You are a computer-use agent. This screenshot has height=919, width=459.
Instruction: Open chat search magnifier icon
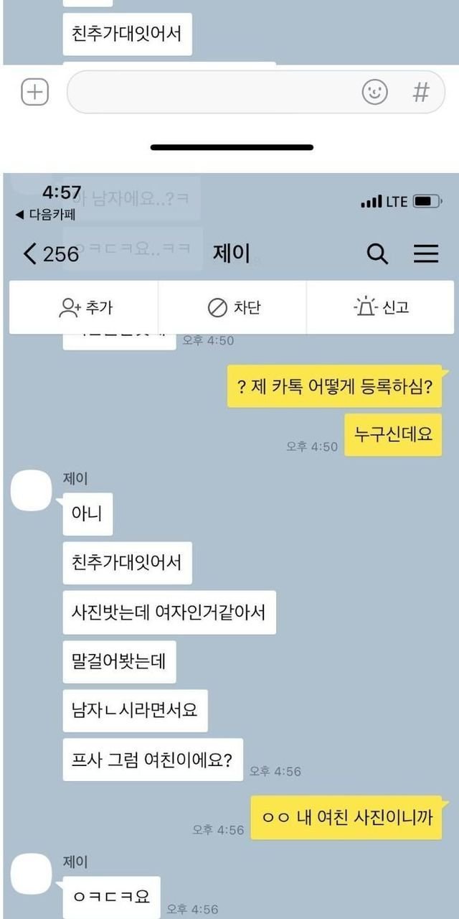tap(377, 253)
